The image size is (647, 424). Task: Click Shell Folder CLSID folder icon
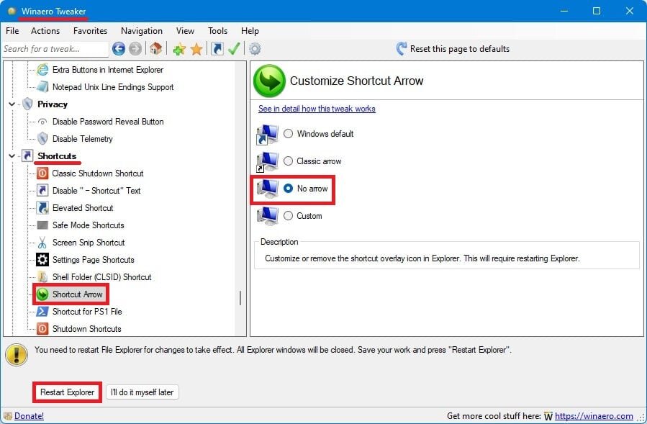coord(42,276)
